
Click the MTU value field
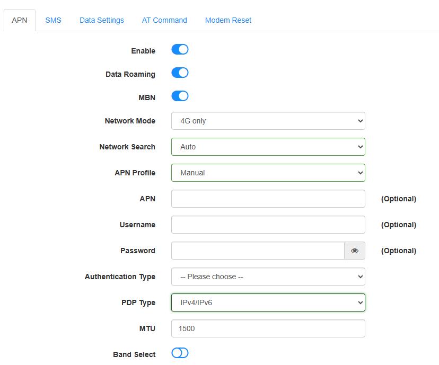click(268, 328)
